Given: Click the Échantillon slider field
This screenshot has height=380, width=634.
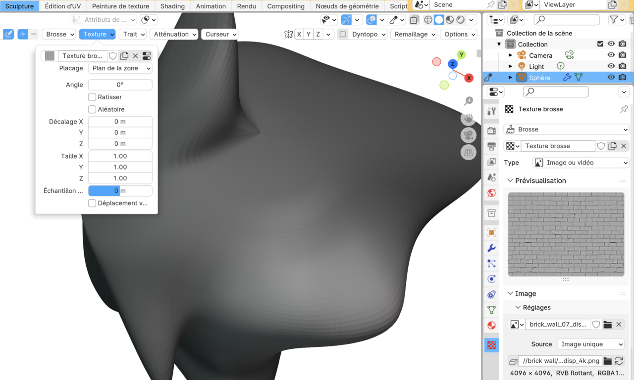Looking at the screenshot, I should click(x=120, y=191).
